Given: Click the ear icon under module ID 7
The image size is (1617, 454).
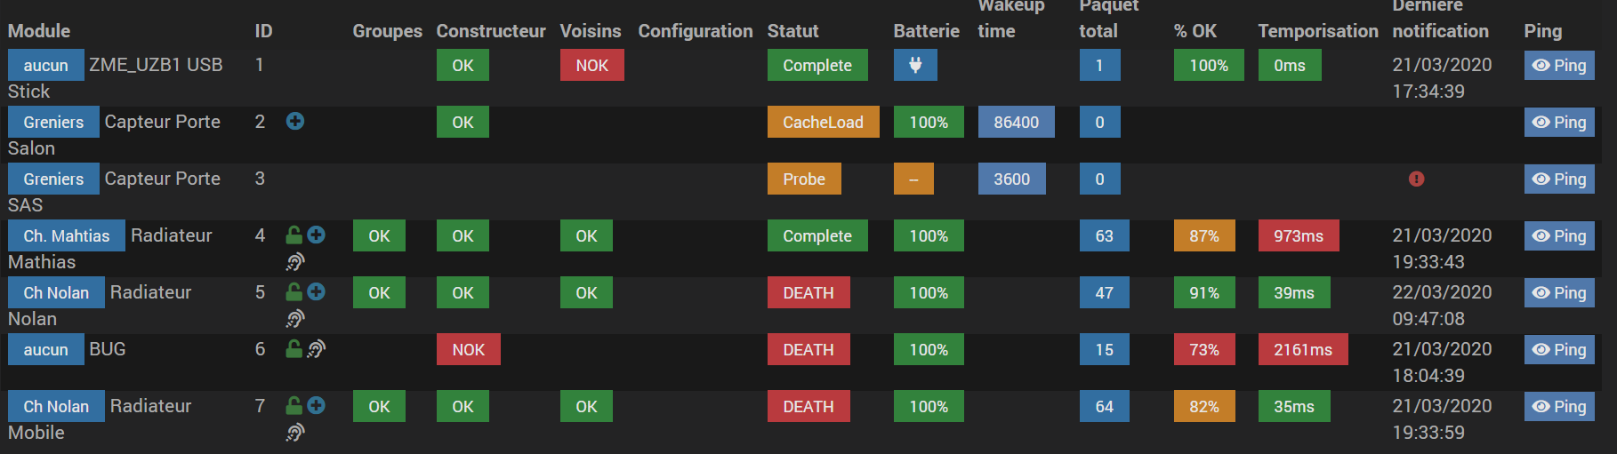Looking at the screenshot, I should click(x=295, y=432).
